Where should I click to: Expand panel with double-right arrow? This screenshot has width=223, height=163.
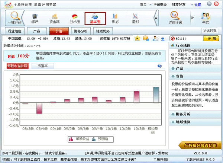[193, 17]
